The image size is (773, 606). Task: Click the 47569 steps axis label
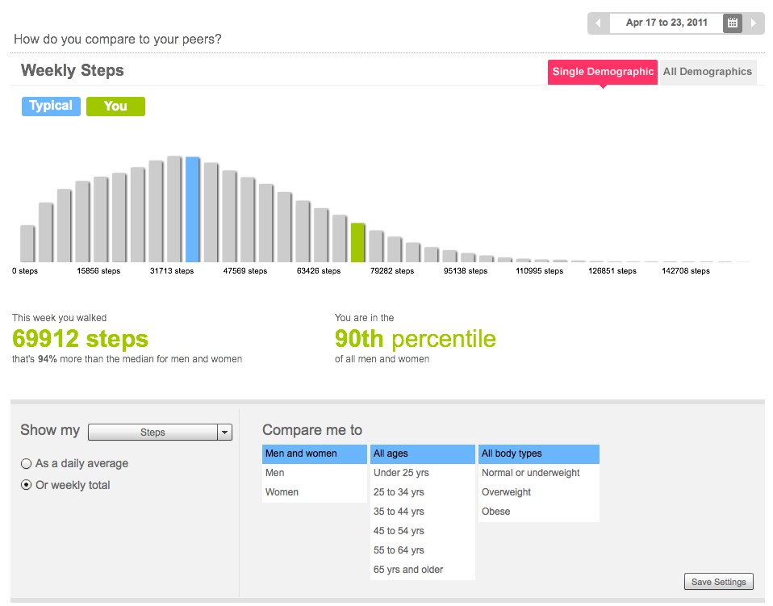(x=245, y=270)
